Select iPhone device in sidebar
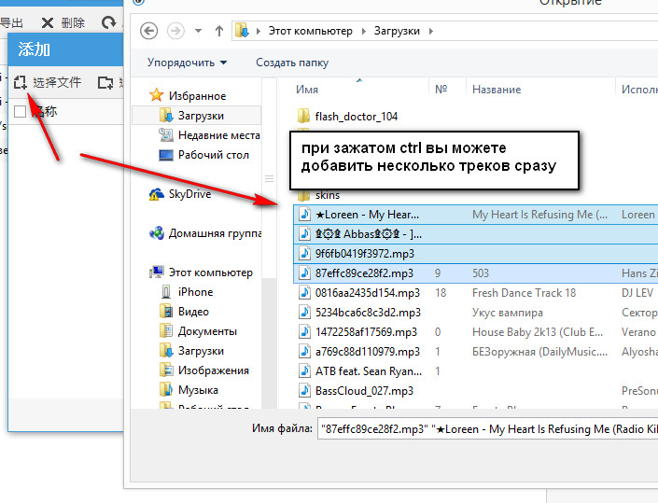 (195, 292)
